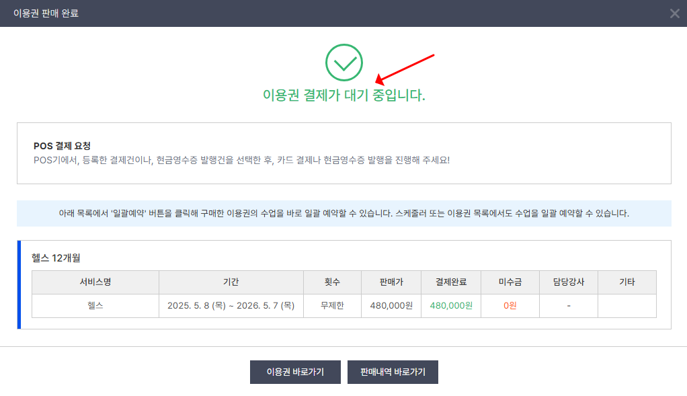
Task: Select the 2025. 5. 8 period cell
Action: (231, 306)
